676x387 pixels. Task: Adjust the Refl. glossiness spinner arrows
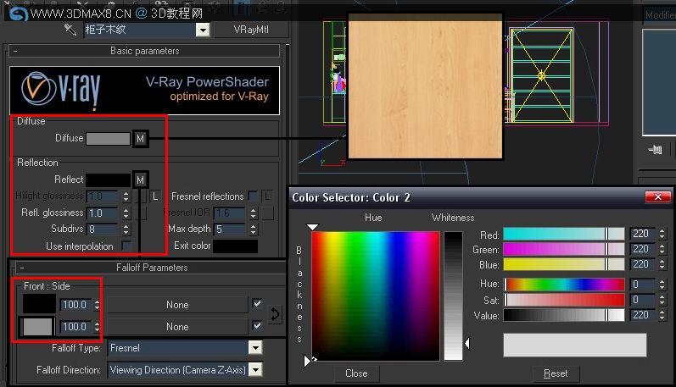point(126,213)
